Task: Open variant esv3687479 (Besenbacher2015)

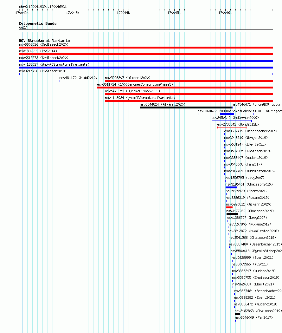Action: pyautogui.click(x=251, y=131)
